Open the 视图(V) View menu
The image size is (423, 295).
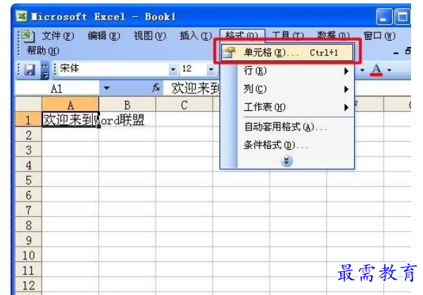pyautogui.click(x=150, y=36)
